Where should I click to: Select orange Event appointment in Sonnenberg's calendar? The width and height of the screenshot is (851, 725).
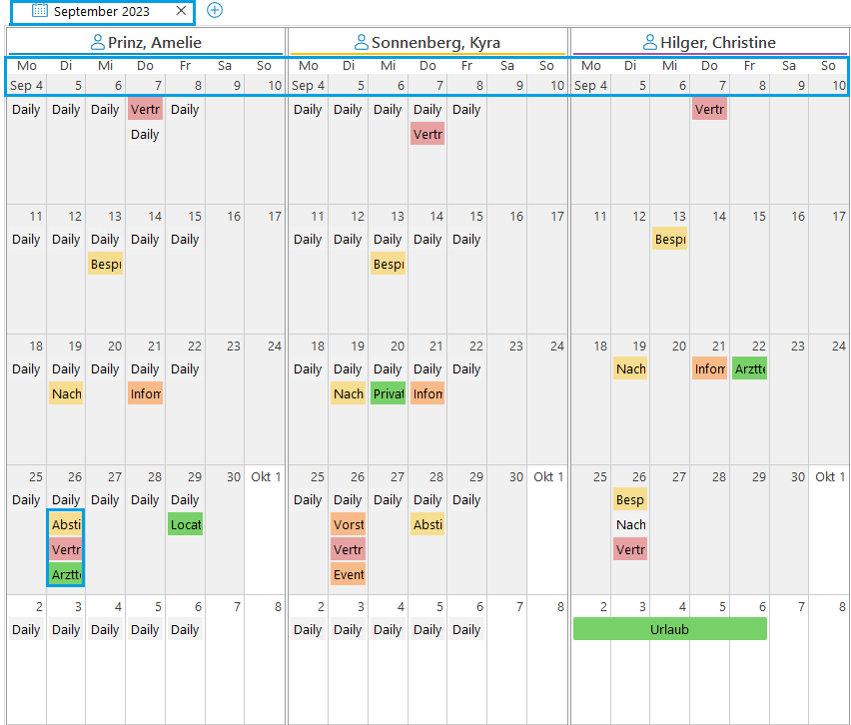(x=348, y=574)
